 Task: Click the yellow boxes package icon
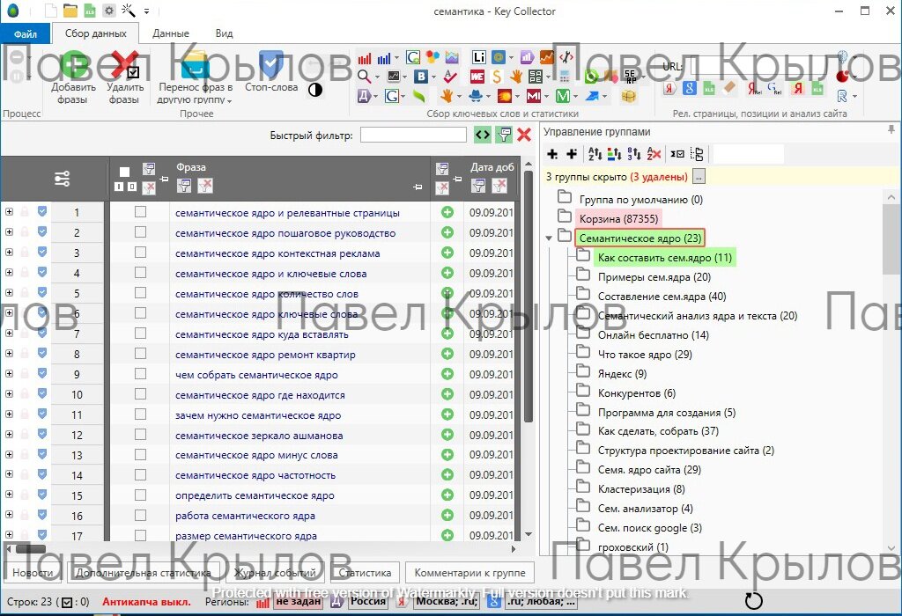pos(629,96)
